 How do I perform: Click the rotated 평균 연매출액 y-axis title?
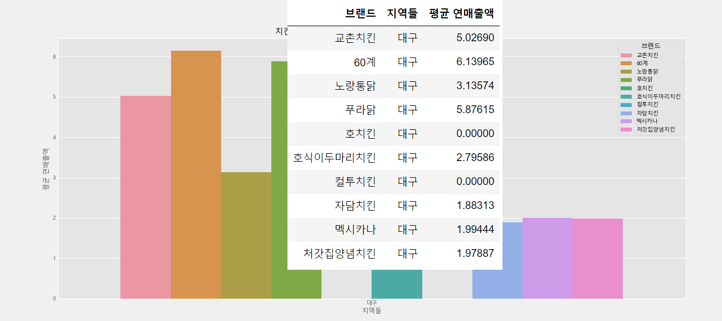(x=46, y=169)
